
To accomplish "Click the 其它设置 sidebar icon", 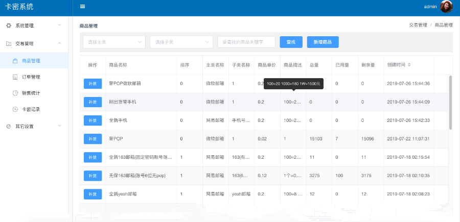I will pos(9,126).
